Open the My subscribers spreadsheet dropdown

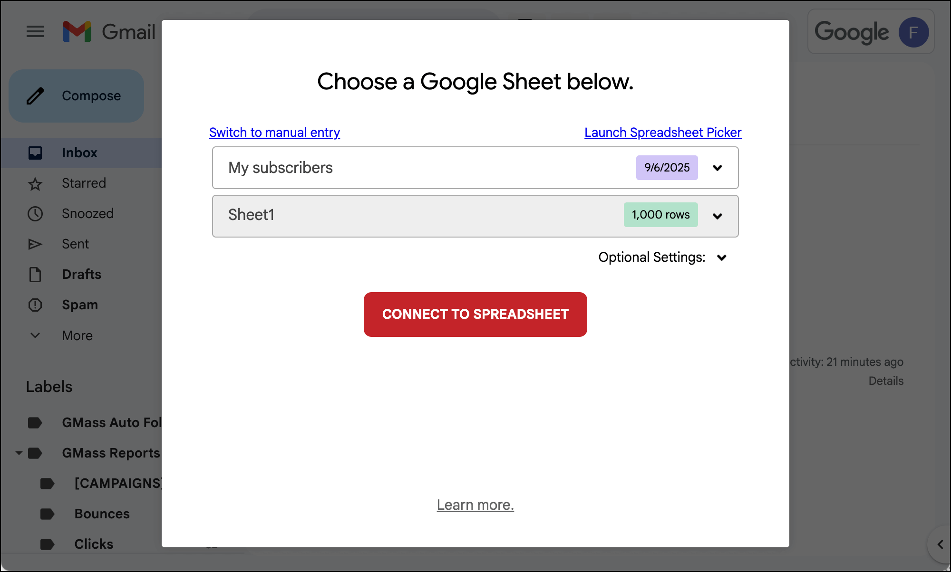718,168
